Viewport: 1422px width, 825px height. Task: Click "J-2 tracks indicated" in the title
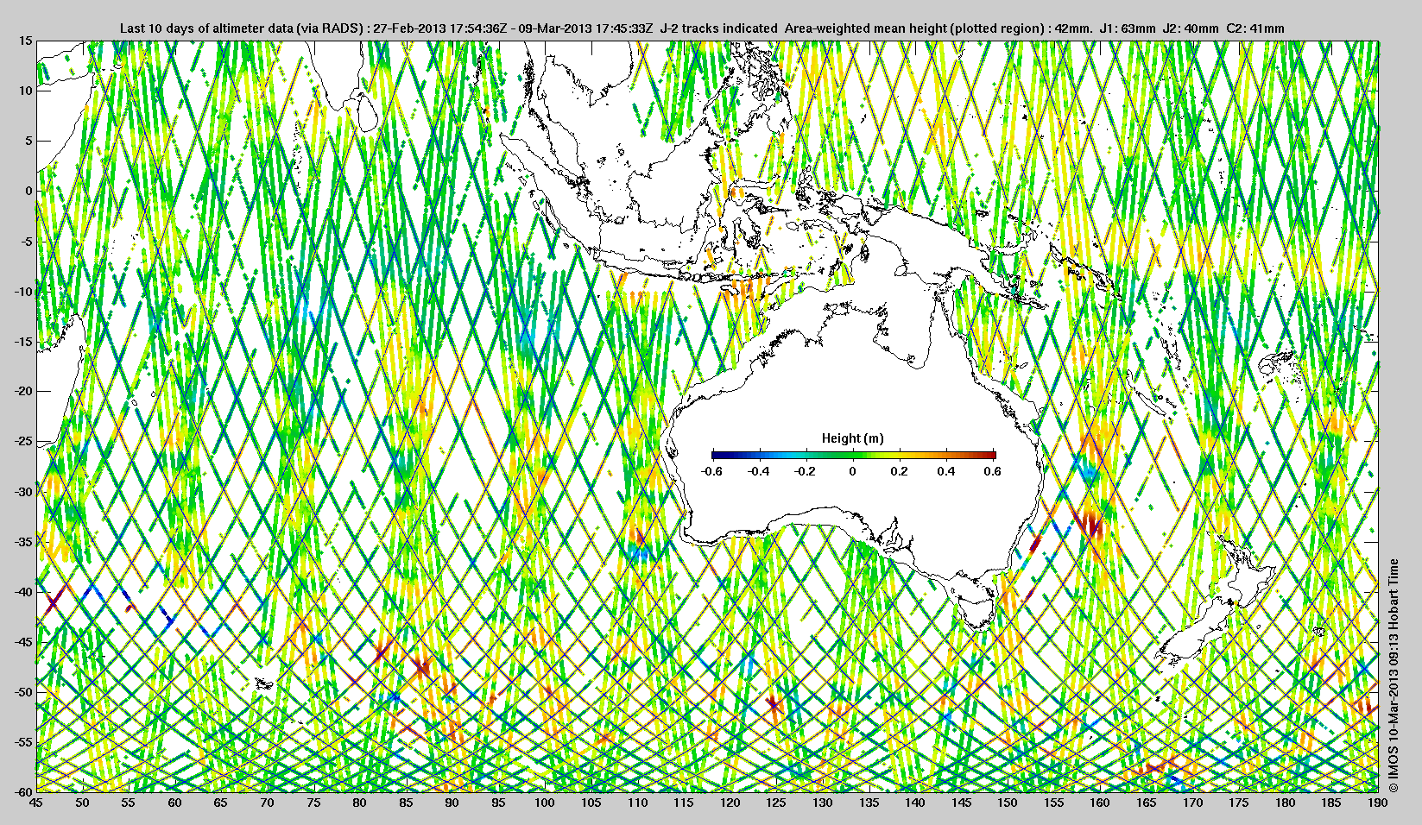point(718,28)
